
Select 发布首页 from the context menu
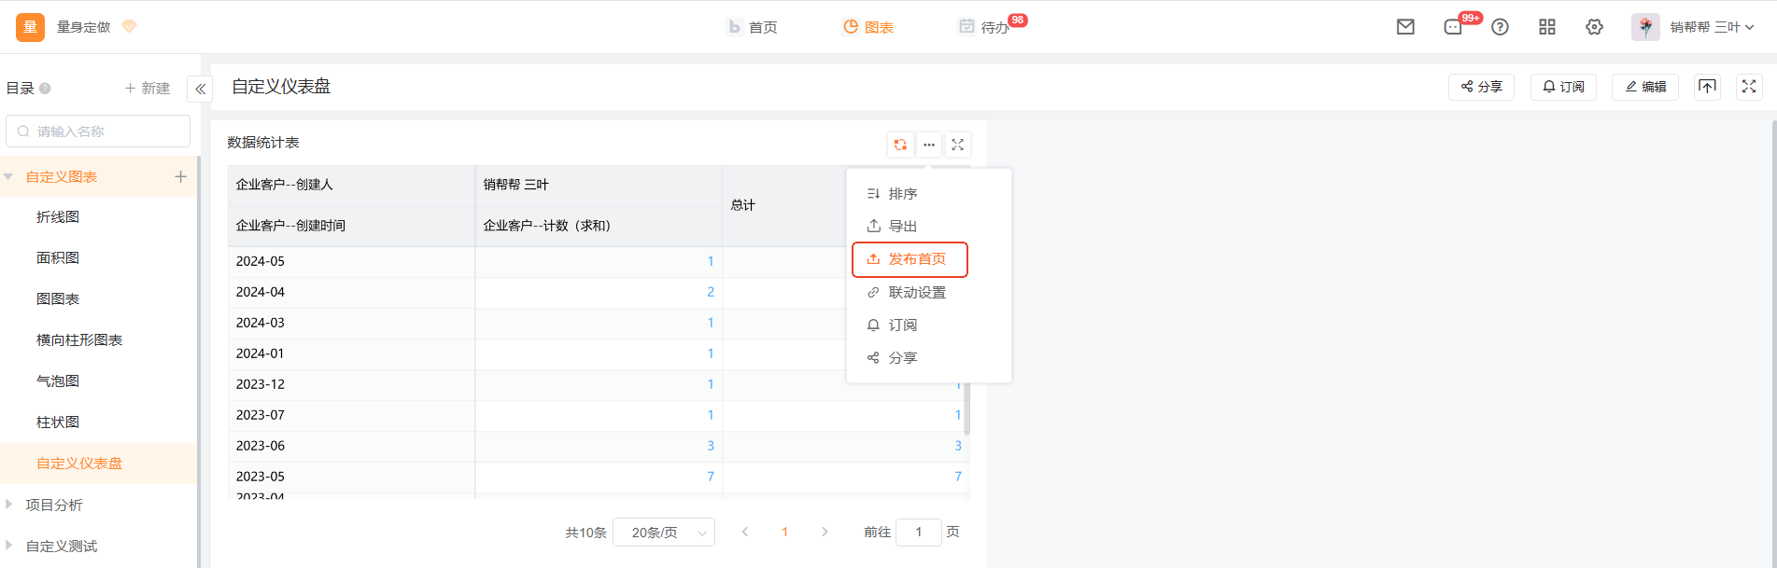point(910,259)
